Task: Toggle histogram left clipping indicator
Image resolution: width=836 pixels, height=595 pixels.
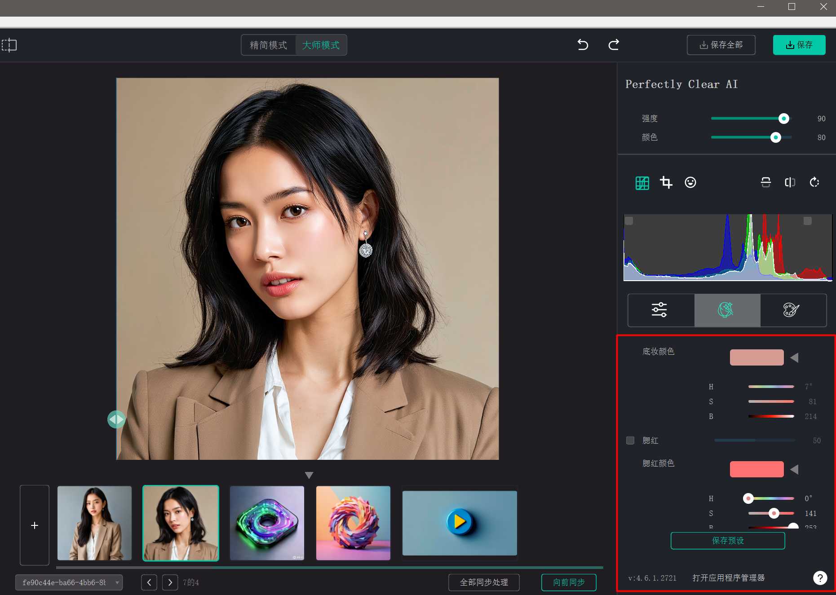Action: pos(629,221)
